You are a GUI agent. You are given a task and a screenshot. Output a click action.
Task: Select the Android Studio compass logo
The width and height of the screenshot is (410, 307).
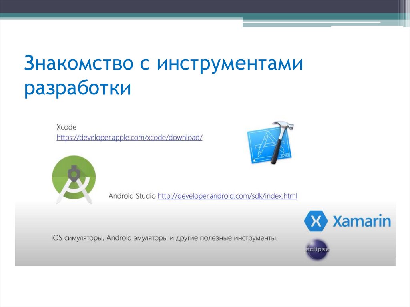74,177
